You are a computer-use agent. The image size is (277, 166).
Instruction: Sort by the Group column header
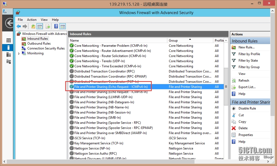(x=190, y=41)
